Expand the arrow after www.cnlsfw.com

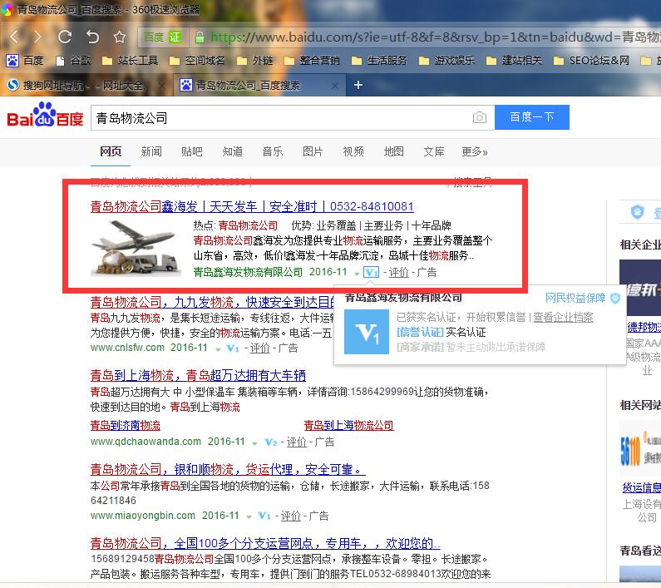218,349
